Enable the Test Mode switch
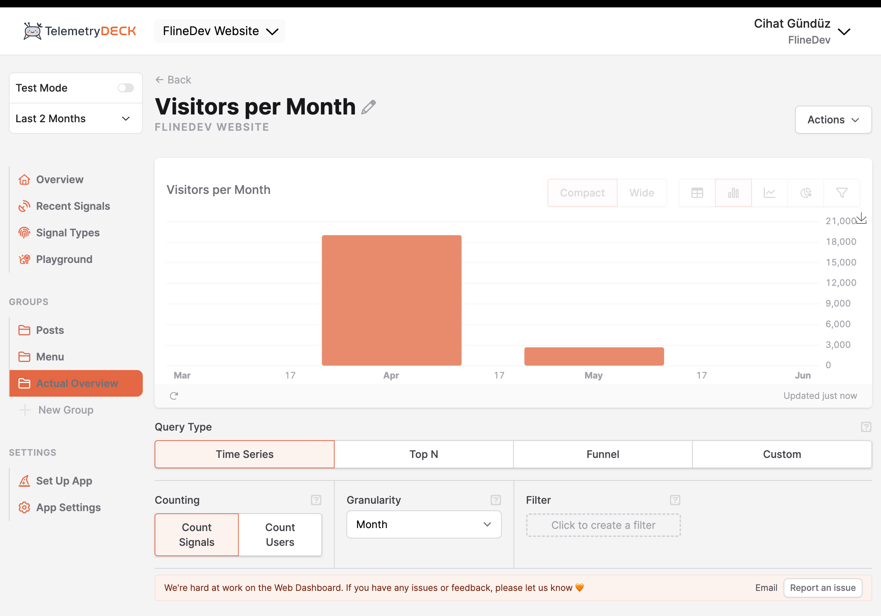The image size is (881, 616). 125,88
